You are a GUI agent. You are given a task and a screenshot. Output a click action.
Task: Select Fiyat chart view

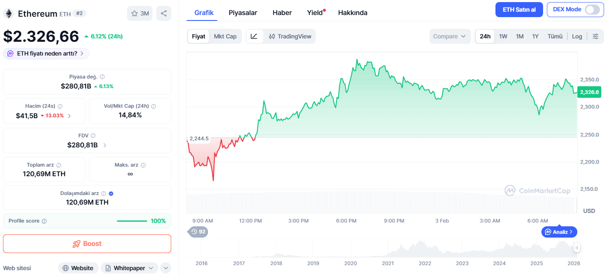tap(198, 36)
